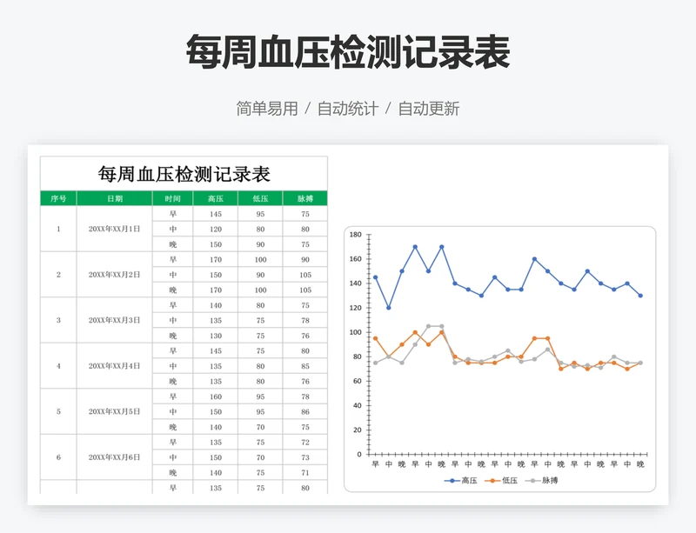
Task: Click high pressure value 160 in day 5 morning row
Action: coord(216,396)
